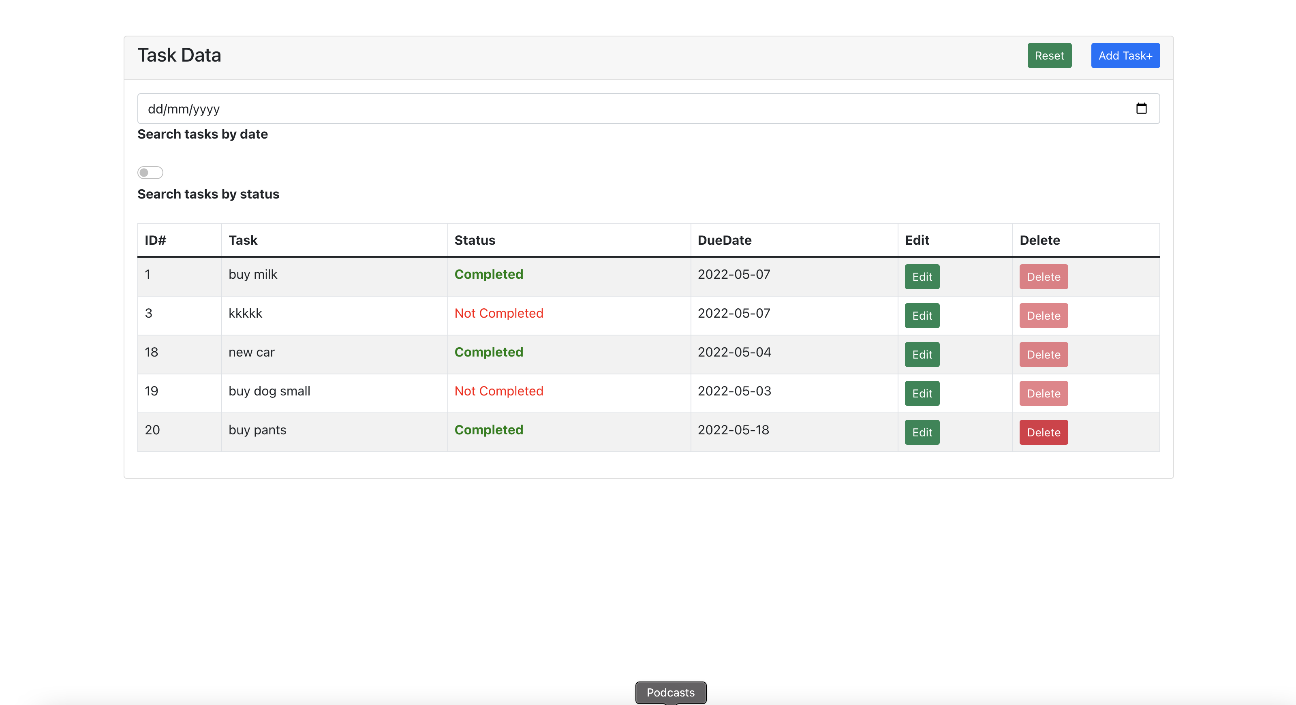Click due date 2022-05-18
The image size is (1296, 705).
(734, 430)
